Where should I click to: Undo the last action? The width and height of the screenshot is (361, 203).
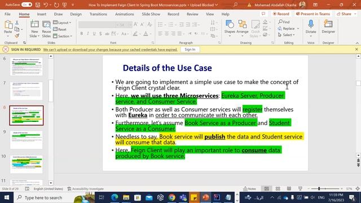(46, 5)
